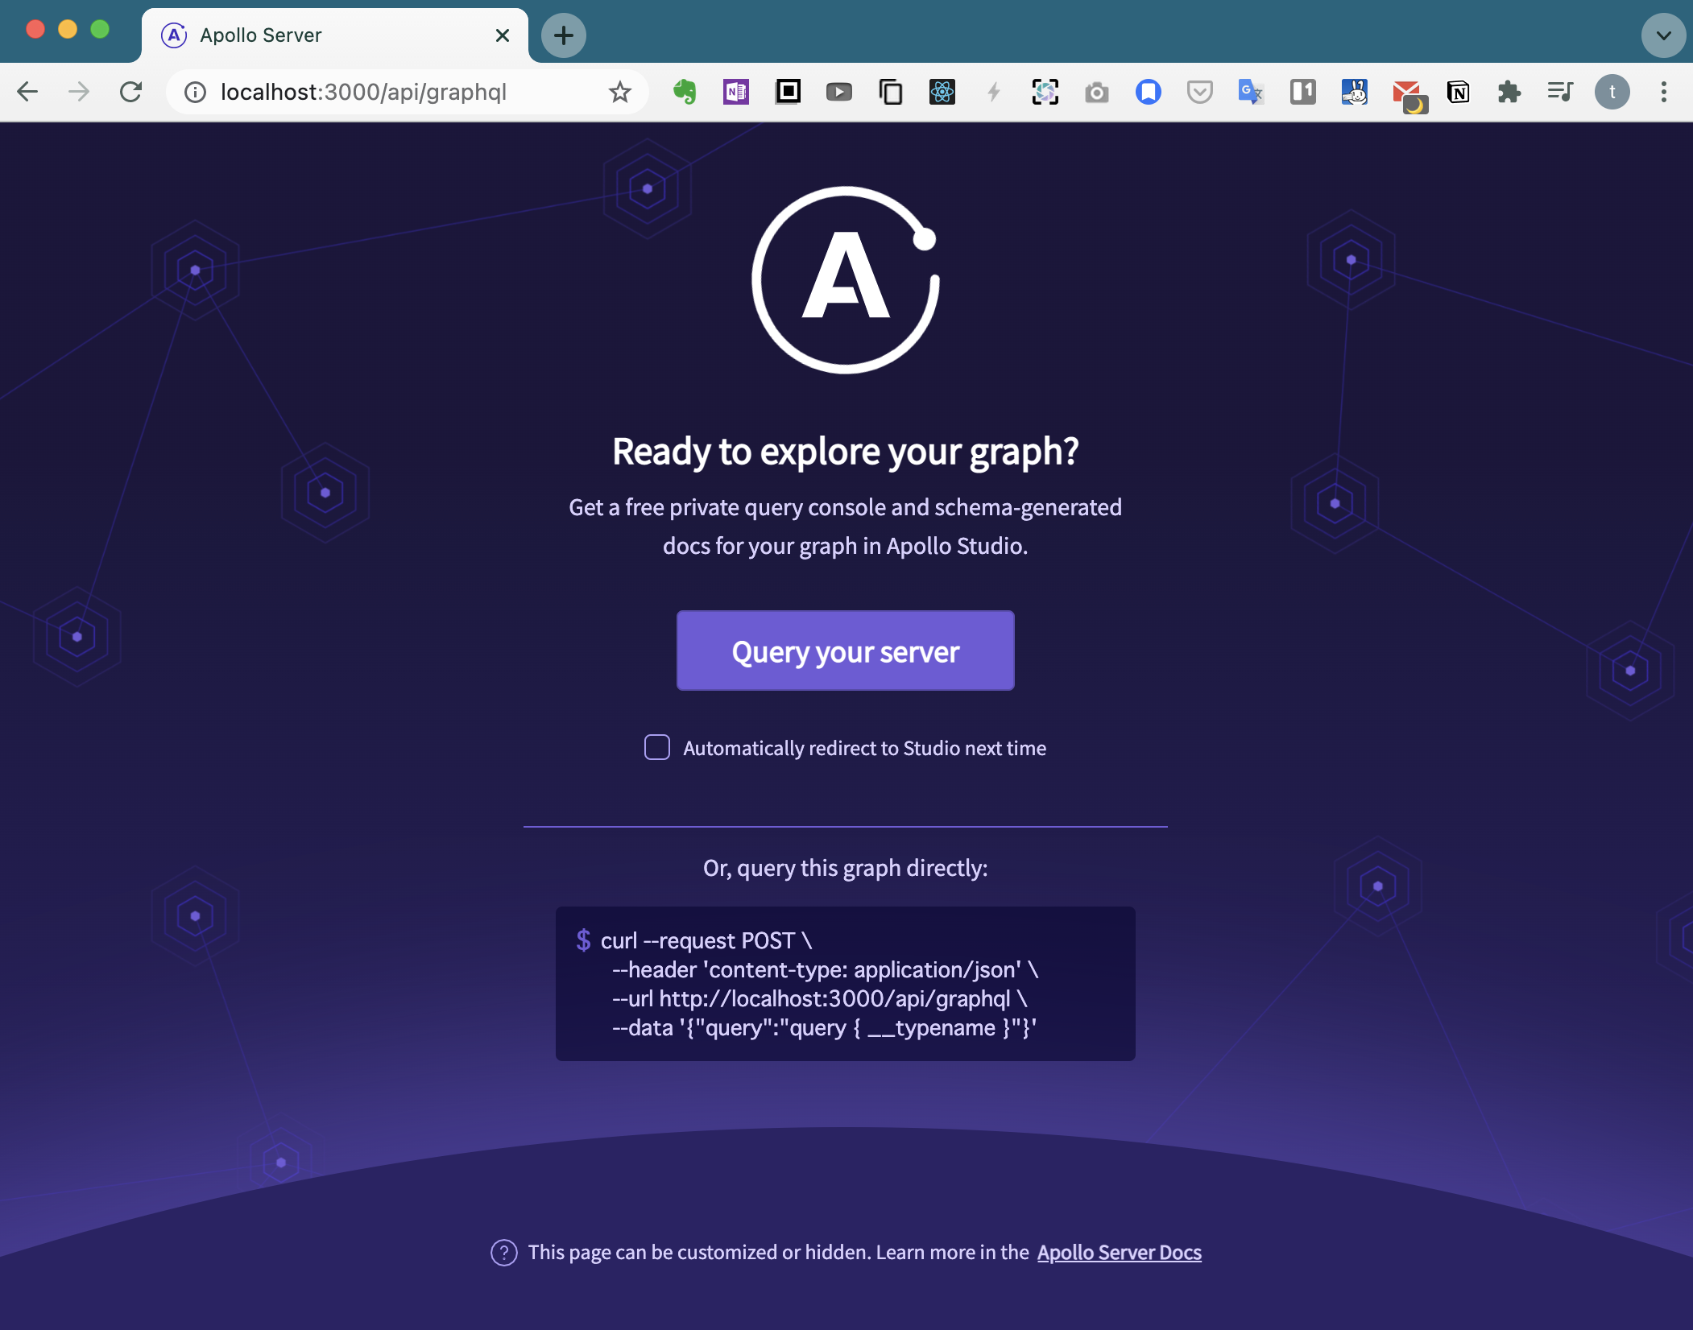This screenshot has width=1693, height=1330.
Task: Open the Apollo Server Docs link
Action: point(1119,1252)
